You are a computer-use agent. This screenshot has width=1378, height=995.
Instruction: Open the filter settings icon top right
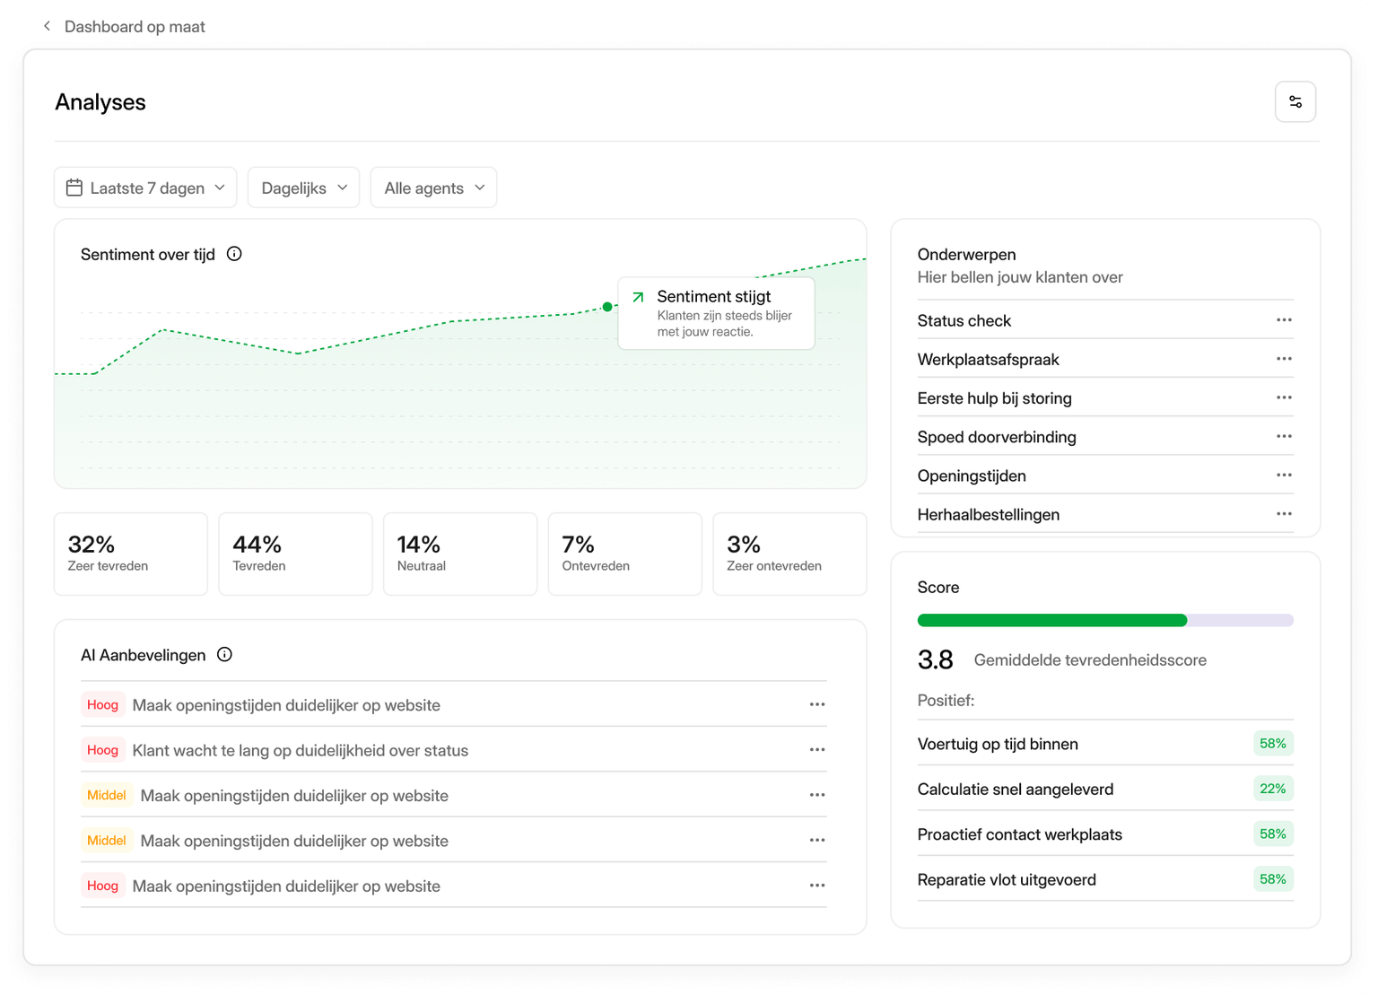1295,101
